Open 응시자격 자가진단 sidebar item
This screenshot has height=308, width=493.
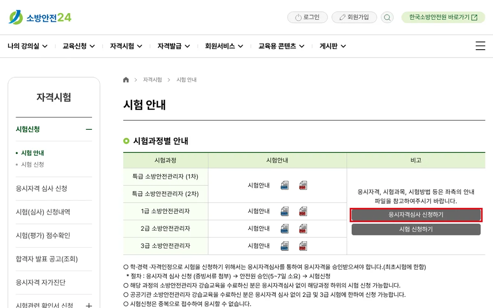(41, 282)
